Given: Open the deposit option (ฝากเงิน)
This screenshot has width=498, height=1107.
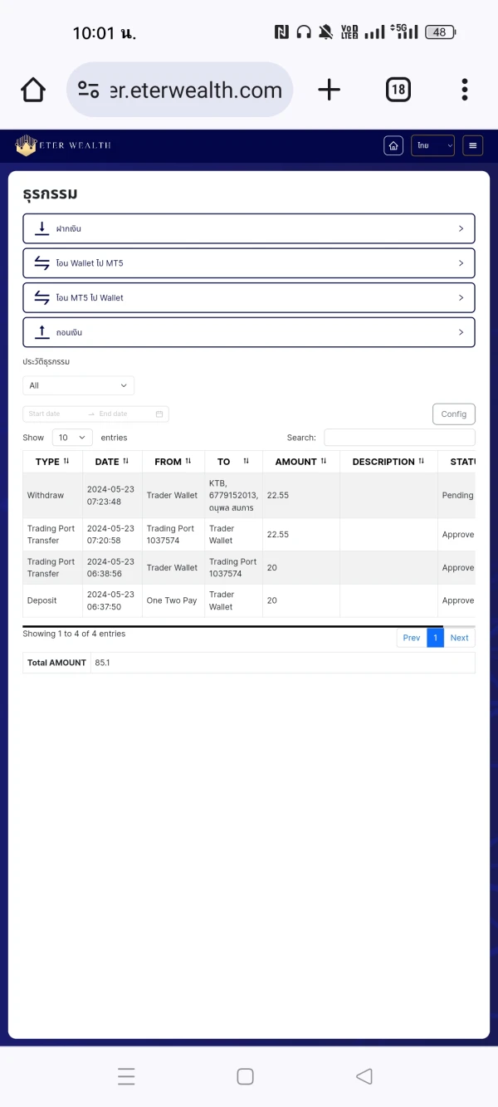Looking at the screenshot, I should click(x=249, y=228).
